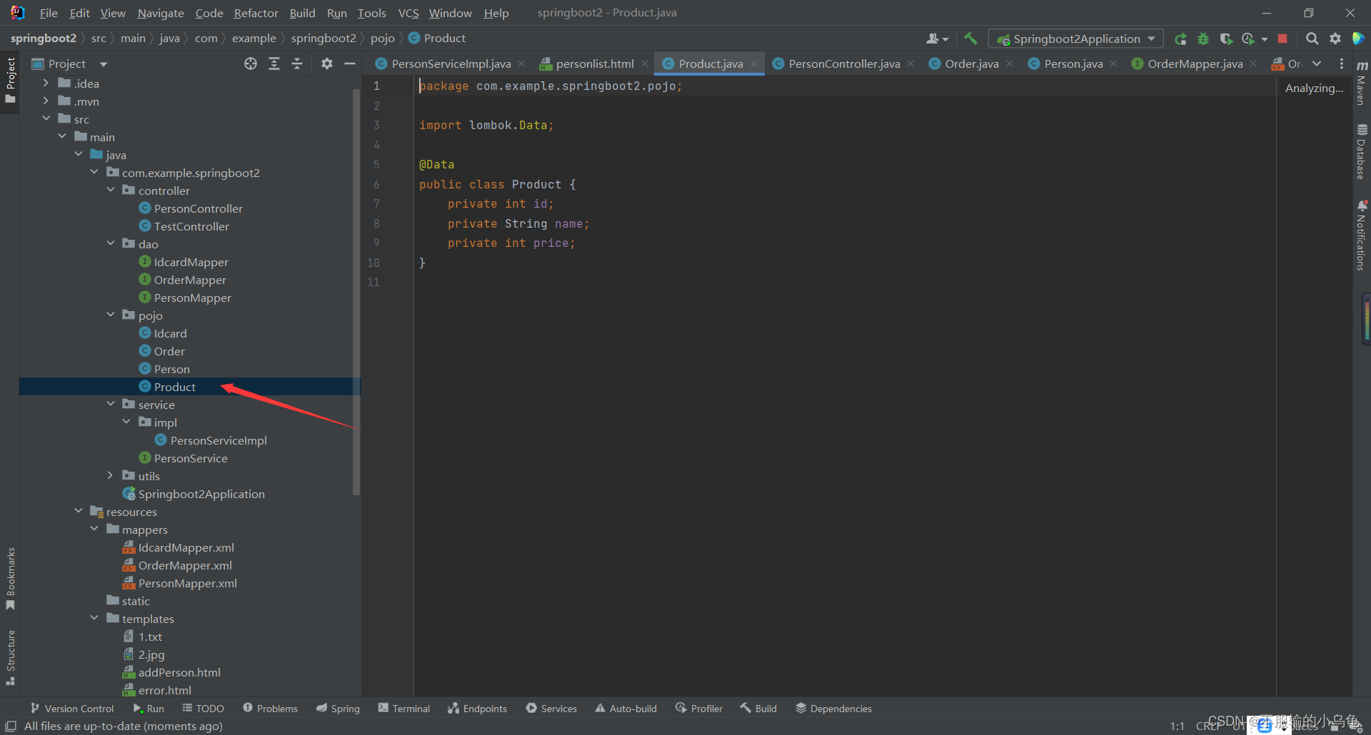
Task: Click the Debug bug icon
Action: [x=1203, y=39]
